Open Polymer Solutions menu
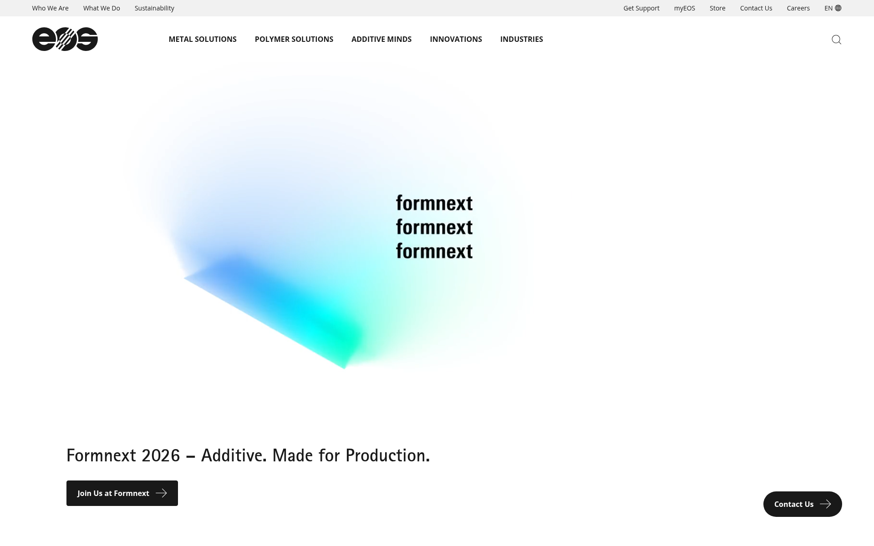874x546 pixels. pos(294,39)
